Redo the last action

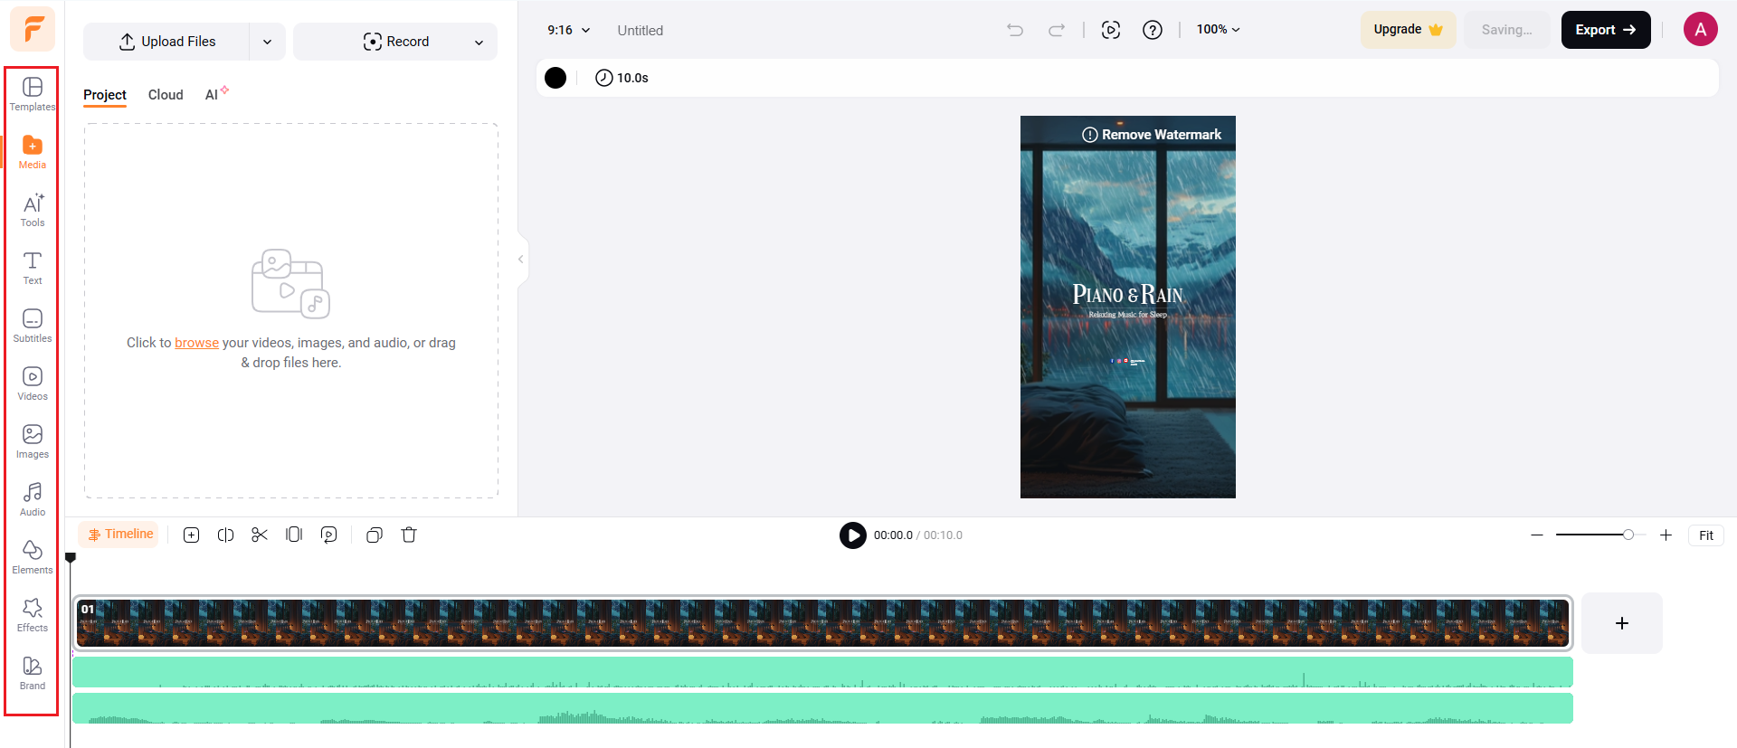tap(1057, 30)
